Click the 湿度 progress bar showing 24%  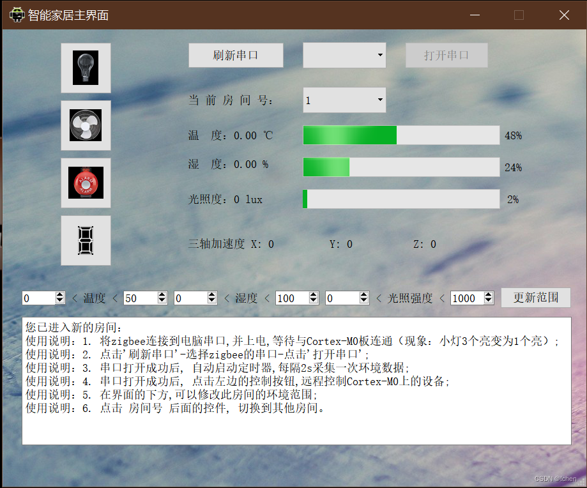point(401,167)
